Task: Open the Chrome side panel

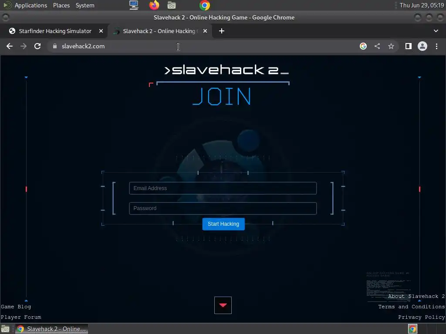Action: tap(409, 46)
